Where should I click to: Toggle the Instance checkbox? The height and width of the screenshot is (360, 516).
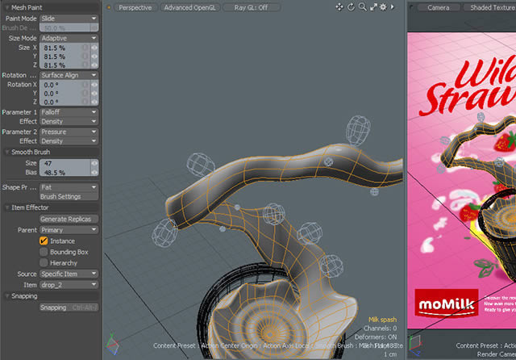coord(44,241)
